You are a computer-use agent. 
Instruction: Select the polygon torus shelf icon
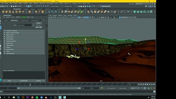[x=16, y=12]
